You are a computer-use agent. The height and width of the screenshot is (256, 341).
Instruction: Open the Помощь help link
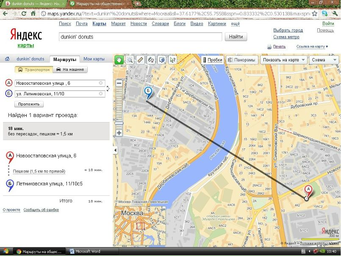[x=325, y=30]
